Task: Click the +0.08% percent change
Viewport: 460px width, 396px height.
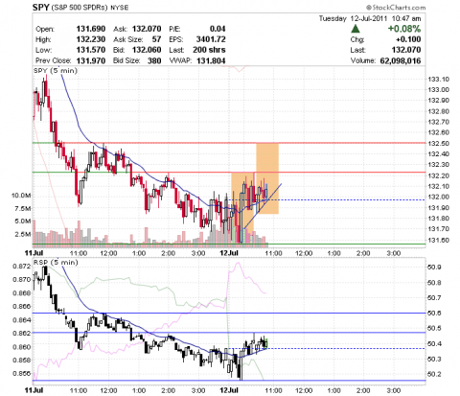Action: coord(404,29)
